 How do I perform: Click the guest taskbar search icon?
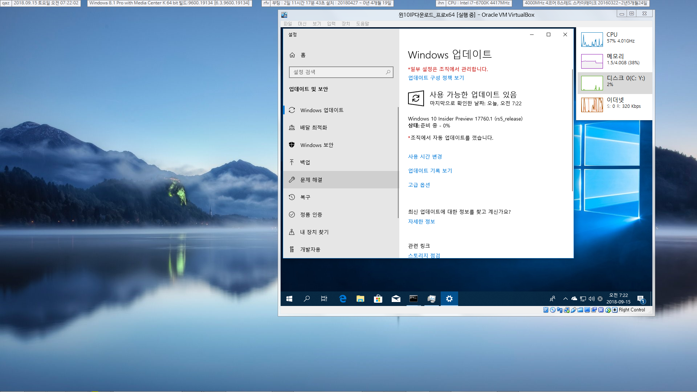coord(307,298)
